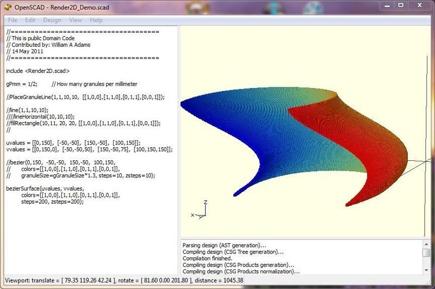Click the 'This is public Domain Code' comment
Screen dimensions: 435x289
pos(40,38)
